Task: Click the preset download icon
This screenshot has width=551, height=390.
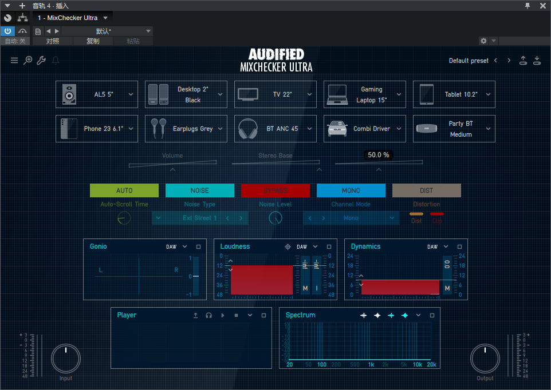Action: click(537, 60)
